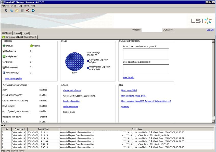Screen dimensions: 216x152
Task: Select log row dated 2011-06-02, 16:28:21
Action: (x=108, y=132)
